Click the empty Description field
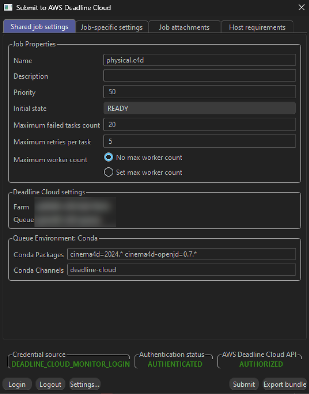 coord(199,76)
